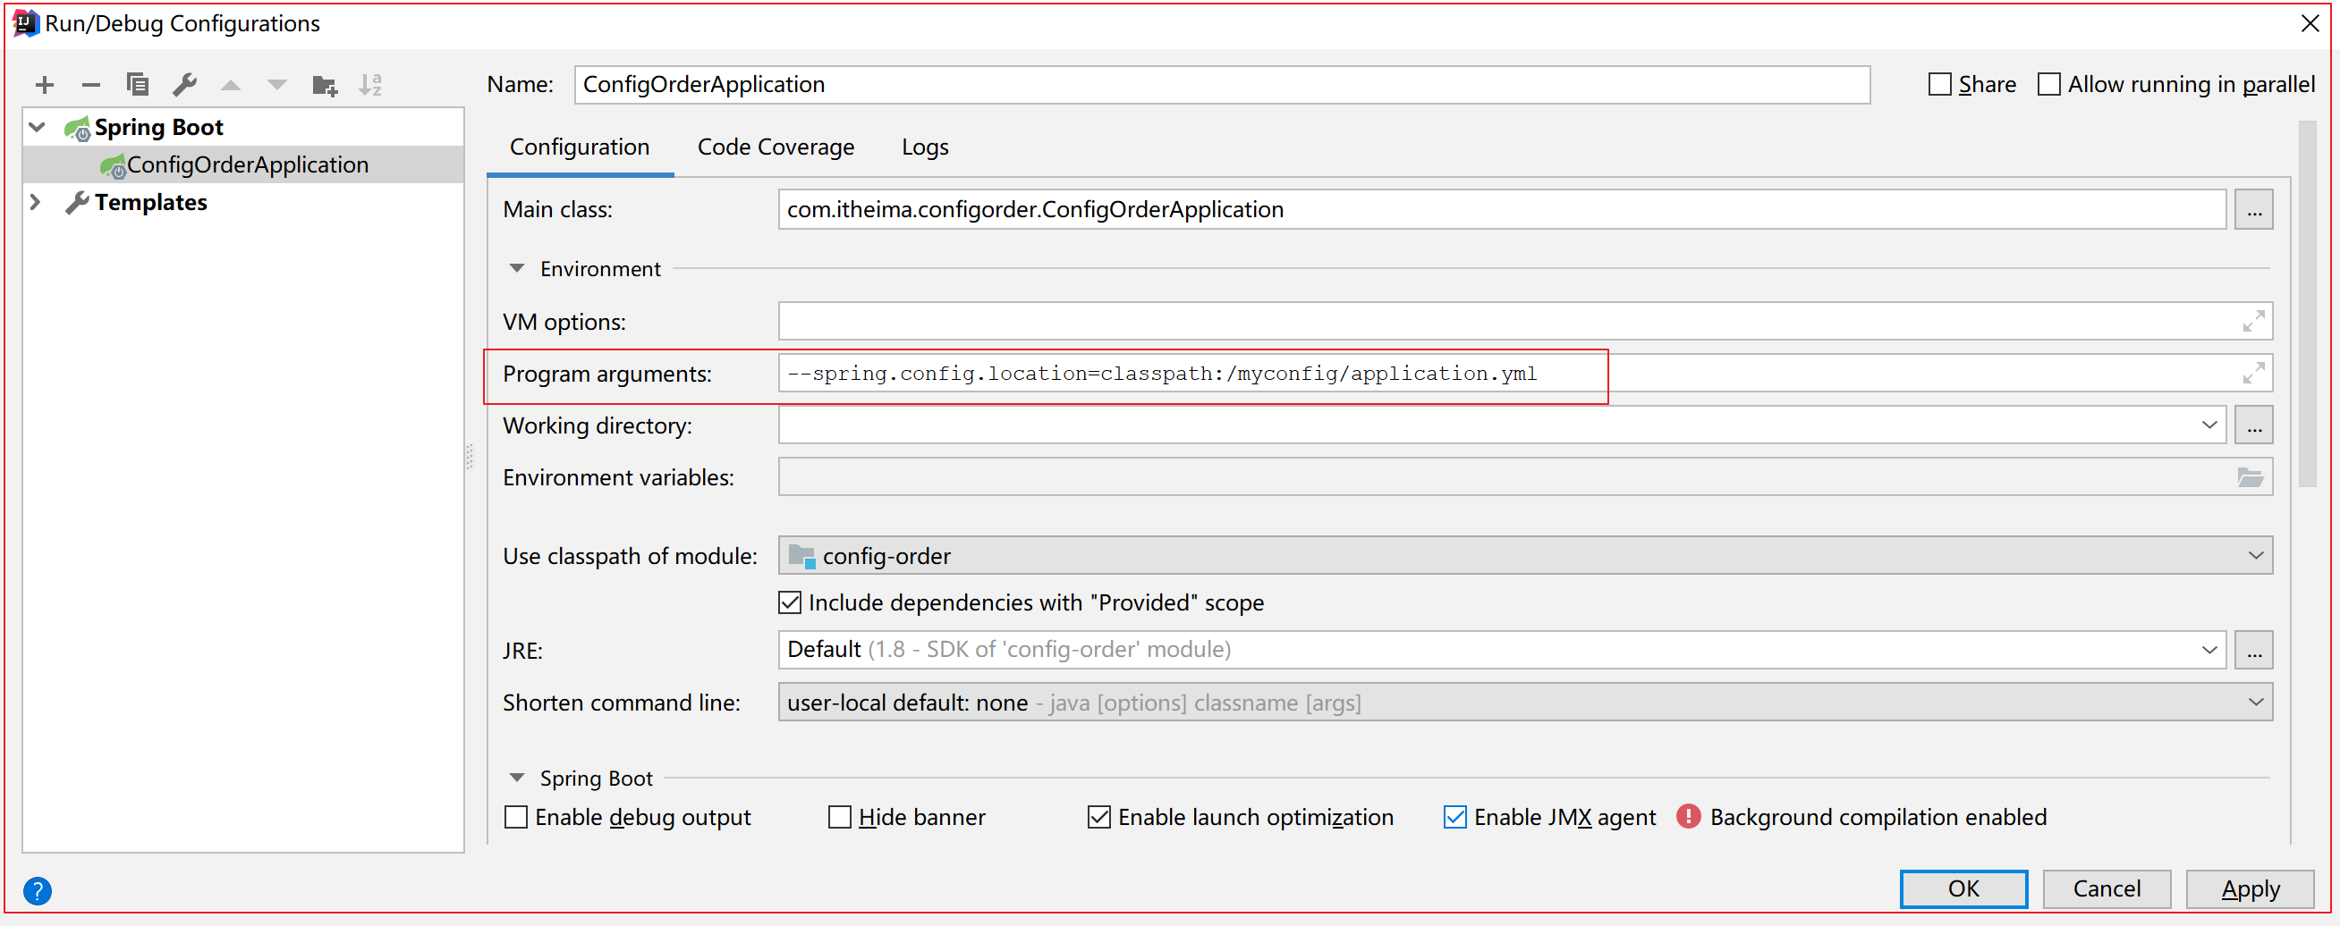Collapse the Environment section
This screenshot has height=926, width=2340.
pos(517,269)
